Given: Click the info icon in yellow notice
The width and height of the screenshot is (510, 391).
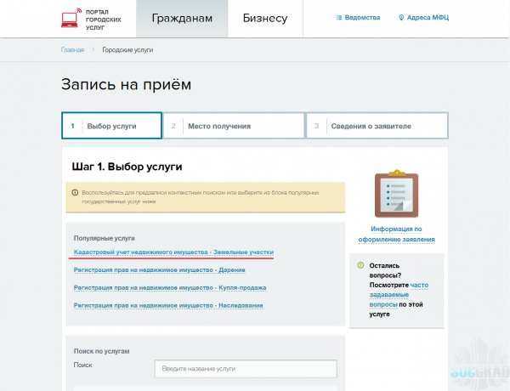Looking at the screenshot, I should [x=75, y=194].
